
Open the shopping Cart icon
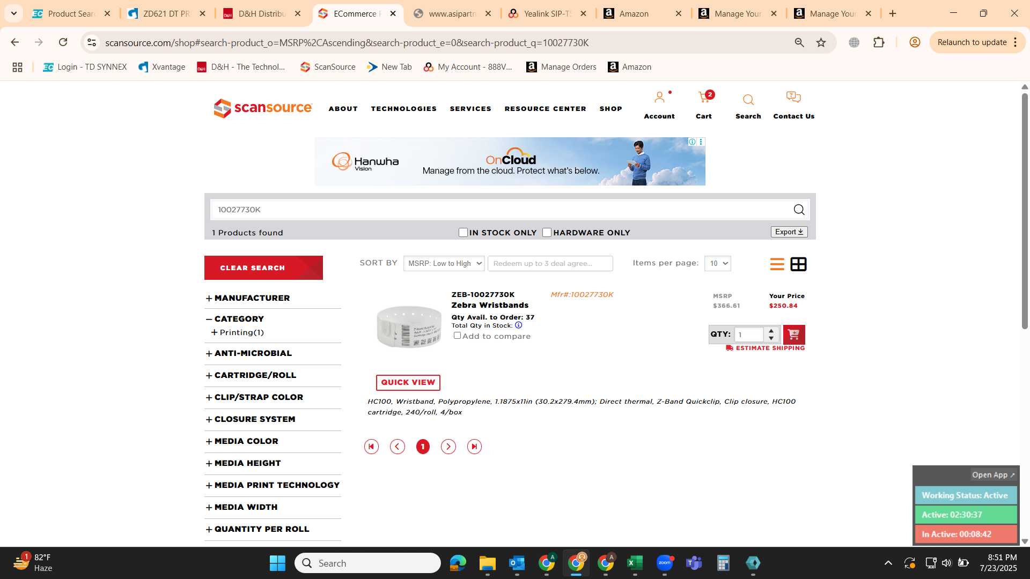tap(704, 98)
